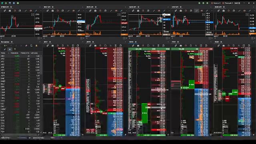Screen dimensions: 256x144
Task: Click the copy icon in the fourth chart toolbar
Action: 148,11
